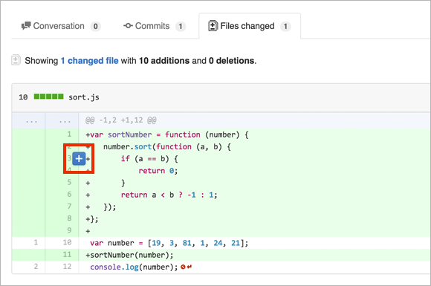Image resolution: width=431 pixels, height=286 pixels.
Task: Click the hunk header @@ -1,2 +1,12 @@
Action: pos(121,120)
